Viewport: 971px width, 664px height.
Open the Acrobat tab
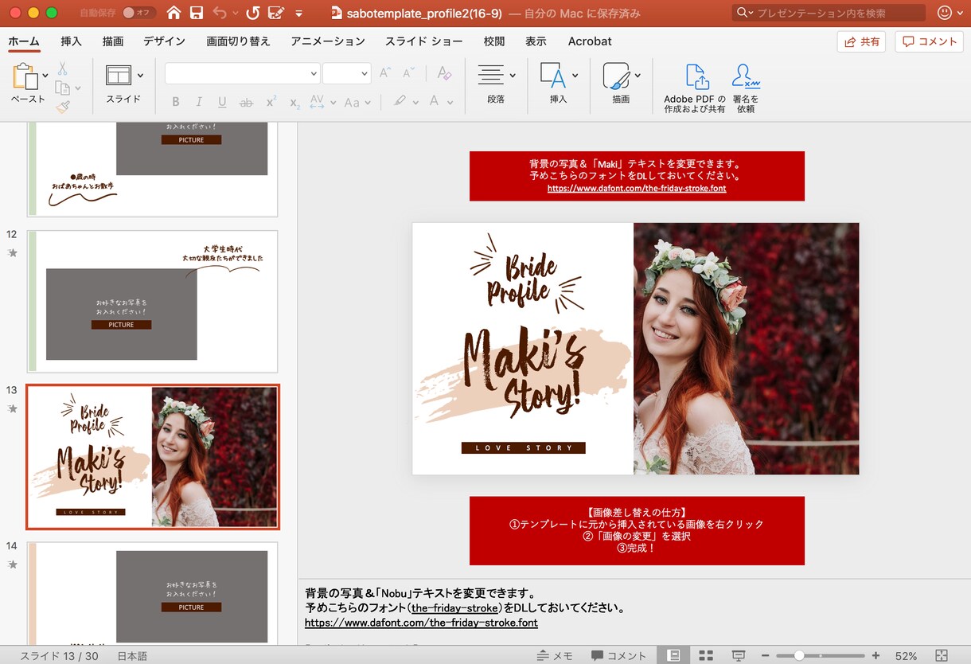(x=590, y=41)
